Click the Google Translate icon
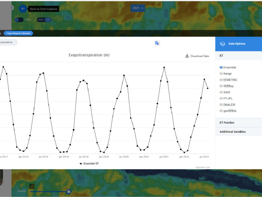Screen dimensions: 262x197 point(157,43)
